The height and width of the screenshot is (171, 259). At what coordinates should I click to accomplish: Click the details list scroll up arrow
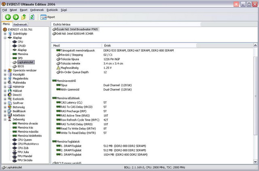tap(255, 45)
